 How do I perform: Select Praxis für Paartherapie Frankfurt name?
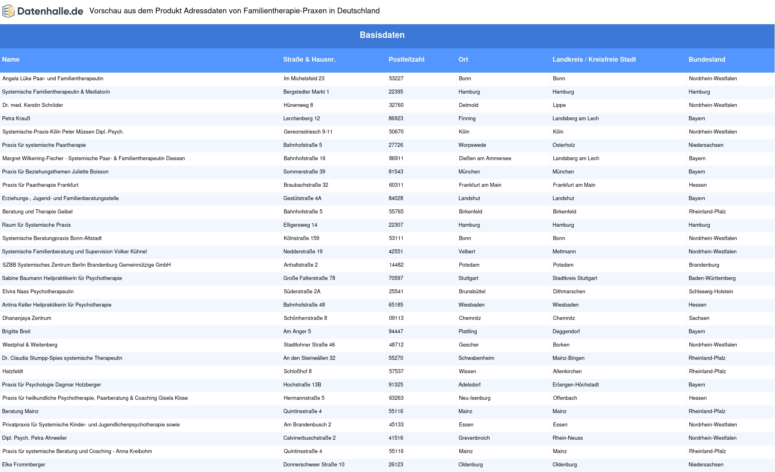point(40,185)
